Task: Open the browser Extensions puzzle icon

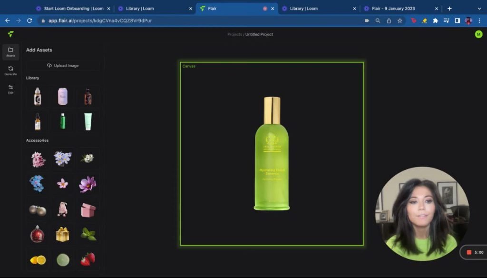Action: pos(435,20)
